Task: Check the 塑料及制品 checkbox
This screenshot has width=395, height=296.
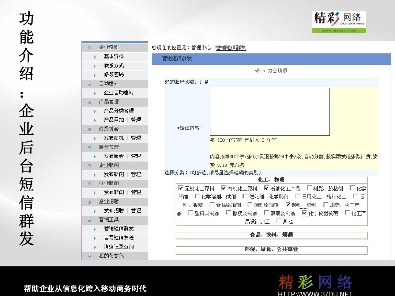Action: click(x=191, y=213)
